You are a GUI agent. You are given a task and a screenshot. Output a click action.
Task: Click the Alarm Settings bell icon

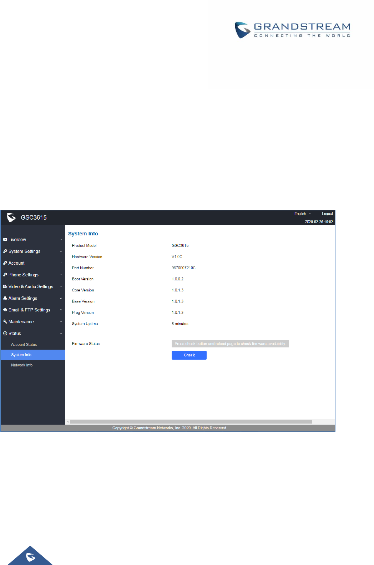click(x=5, y=298)
